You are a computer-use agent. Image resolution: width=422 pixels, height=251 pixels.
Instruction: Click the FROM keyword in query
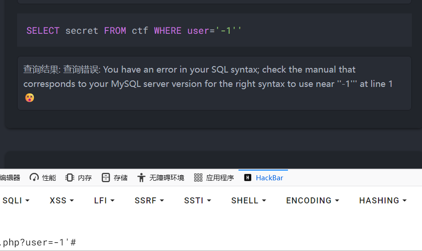coord(115,31)
